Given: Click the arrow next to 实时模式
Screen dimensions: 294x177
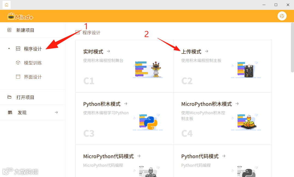Looking at the screenshot, I should point(108,51).
